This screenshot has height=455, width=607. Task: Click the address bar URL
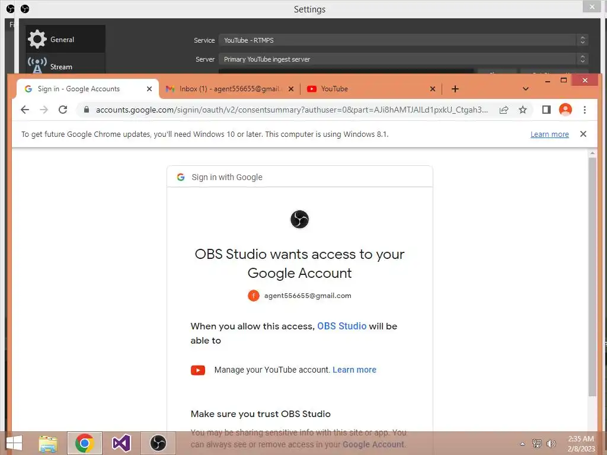(x=292, y=110)
